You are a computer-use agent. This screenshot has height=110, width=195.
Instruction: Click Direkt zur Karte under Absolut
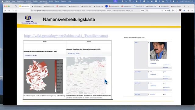pos(74,54)
